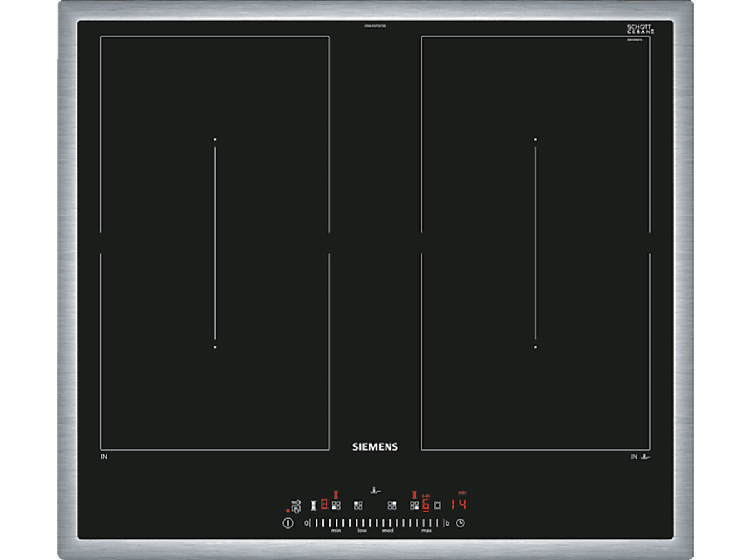
Task: Tap the right red '6' power display
Action: 426,505
